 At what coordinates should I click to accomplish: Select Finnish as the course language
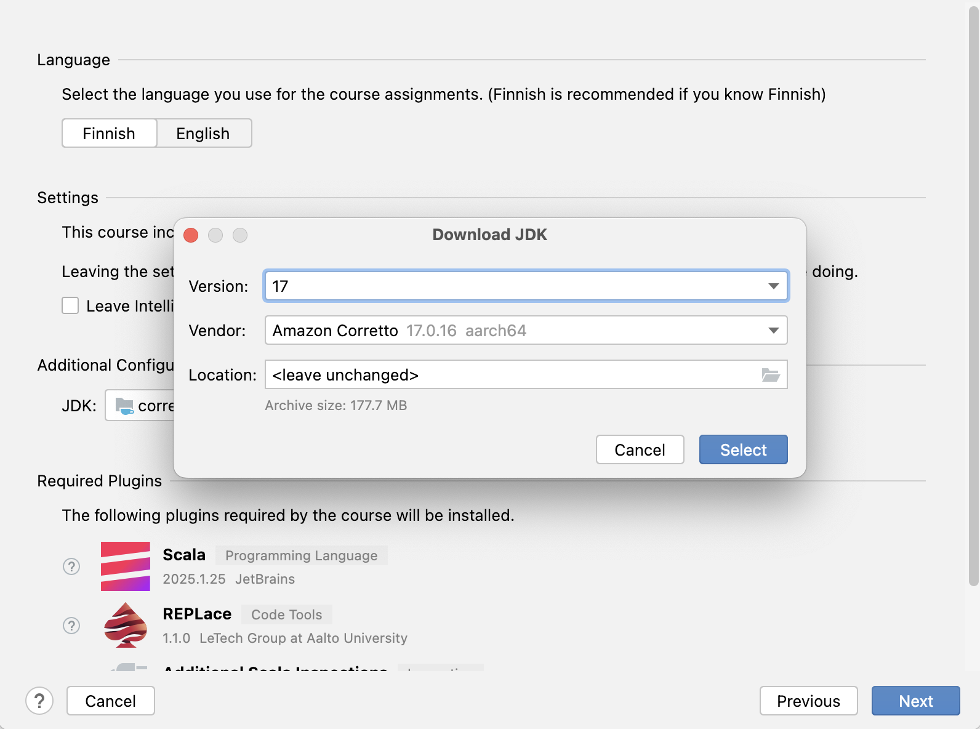tap(109, 134)
